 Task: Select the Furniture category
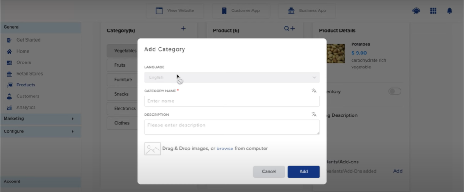[122, 80]
